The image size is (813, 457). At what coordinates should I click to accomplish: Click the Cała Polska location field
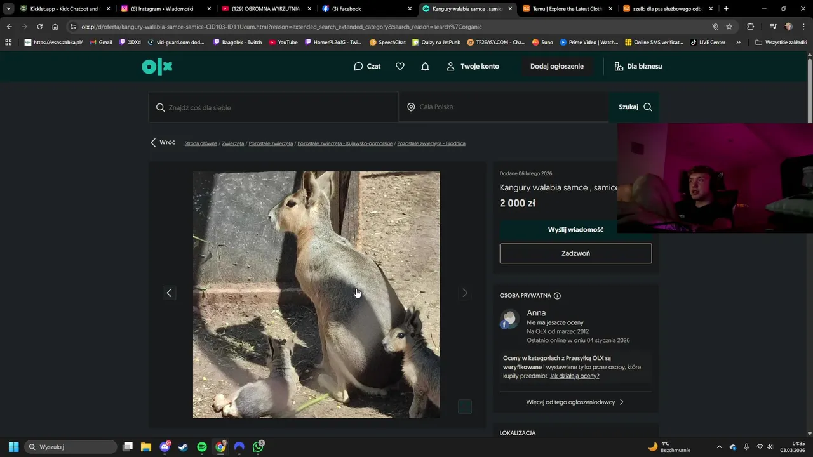point(504,107)
